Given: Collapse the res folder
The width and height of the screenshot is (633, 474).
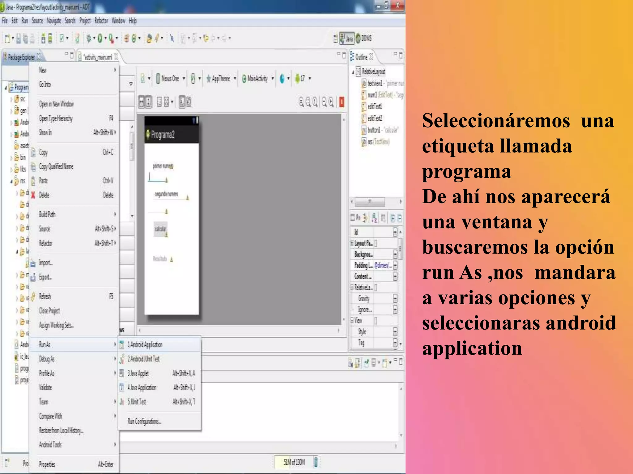Looking at the screenshot, I should pyautogui.click(x=11, y=181).
